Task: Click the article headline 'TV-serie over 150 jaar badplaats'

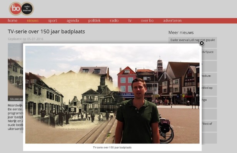Action: pyautogui.click(x=46, y=32)
